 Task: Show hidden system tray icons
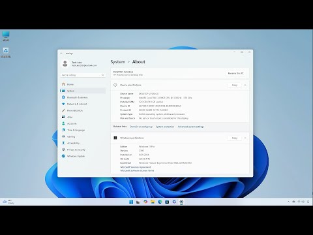[288, 202]
